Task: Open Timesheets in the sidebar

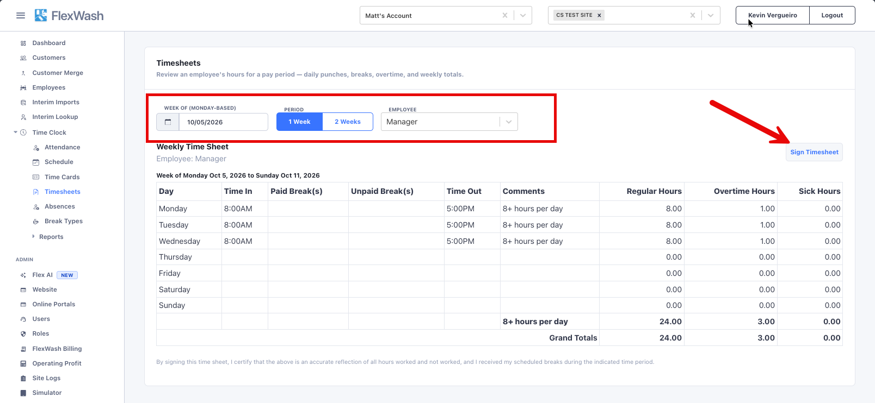Action: [63, 192]
